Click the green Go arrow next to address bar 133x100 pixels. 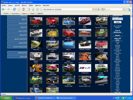tap(99, 9)
